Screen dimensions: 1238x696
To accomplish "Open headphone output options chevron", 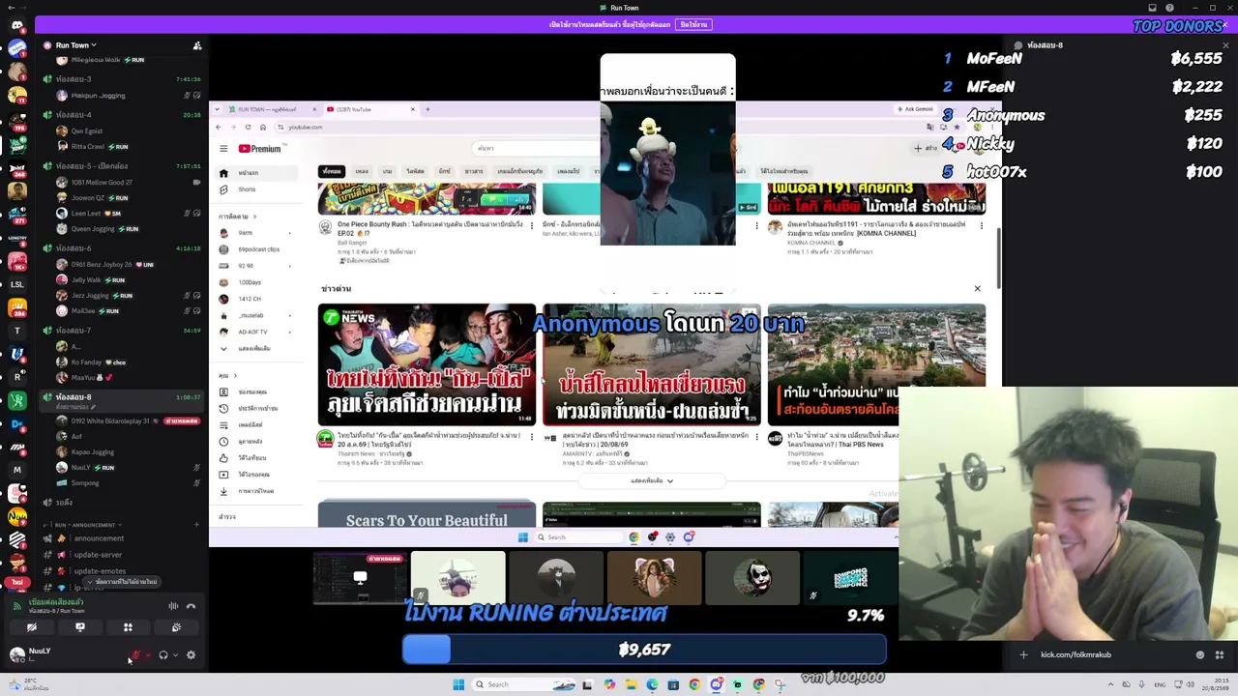I will pyautogui.click(x=175, y=655).
